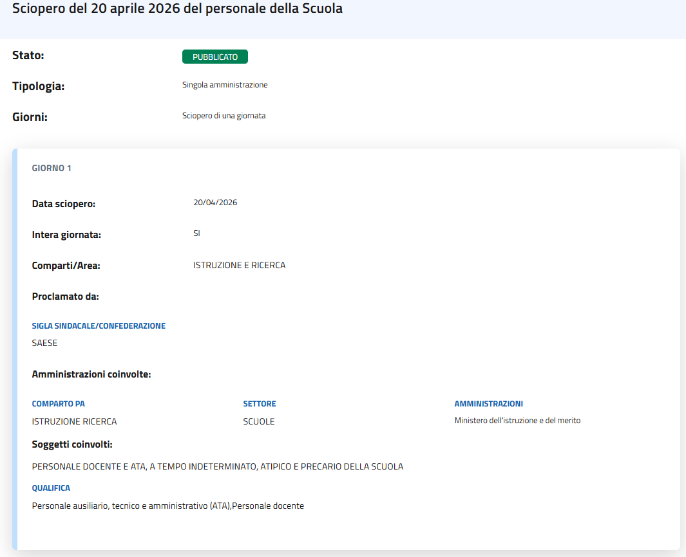686x557 pixels.
Task: Click the 'Amministrazioni coinvolte:' section label
Action: tap(91, 374)
